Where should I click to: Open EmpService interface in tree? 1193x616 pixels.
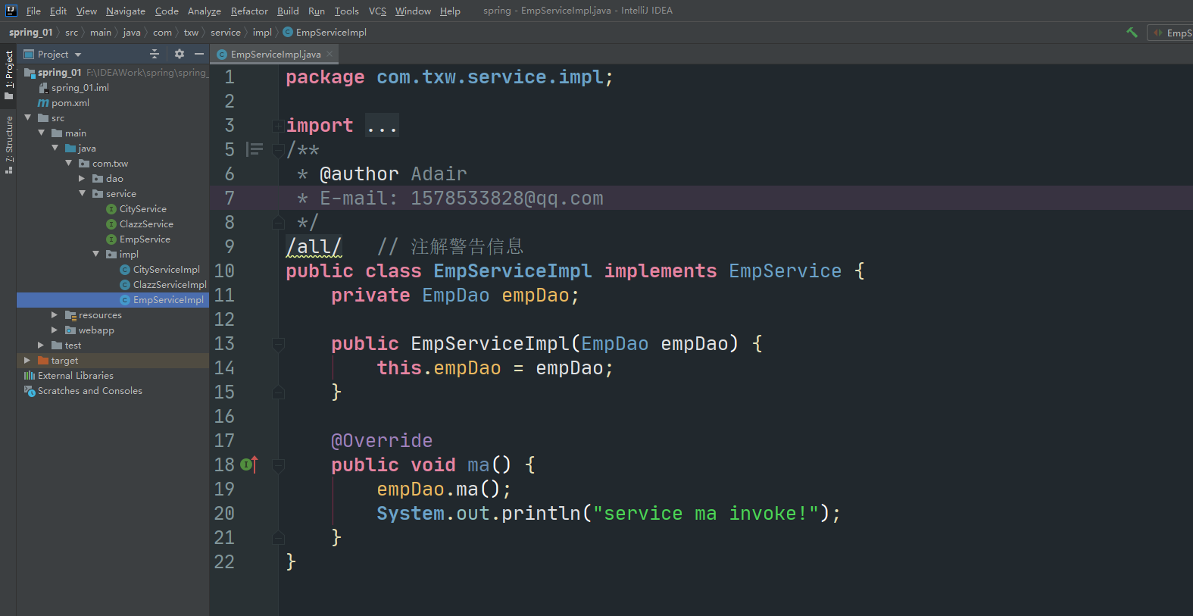pos(138,239)
